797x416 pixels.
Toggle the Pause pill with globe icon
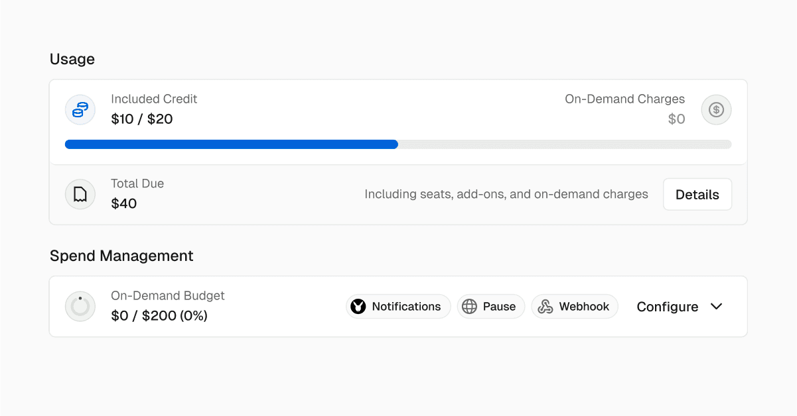click(x=491, y=307)
